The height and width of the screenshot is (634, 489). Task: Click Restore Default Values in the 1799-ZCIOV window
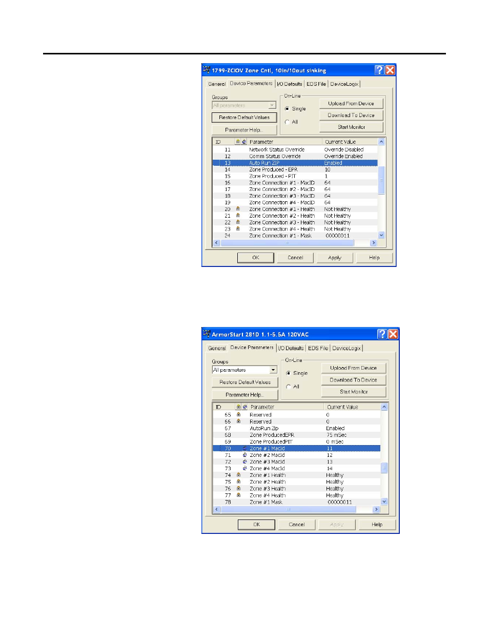[x=244, y=118]
